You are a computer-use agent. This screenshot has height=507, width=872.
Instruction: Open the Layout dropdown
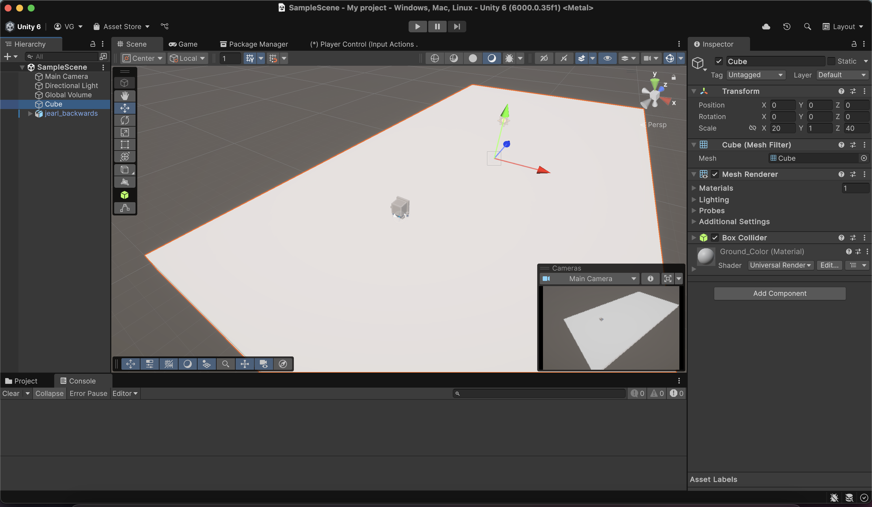843,27
